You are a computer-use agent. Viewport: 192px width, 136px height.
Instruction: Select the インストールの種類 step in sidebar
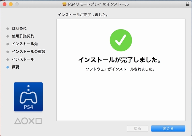pos(28,51)
